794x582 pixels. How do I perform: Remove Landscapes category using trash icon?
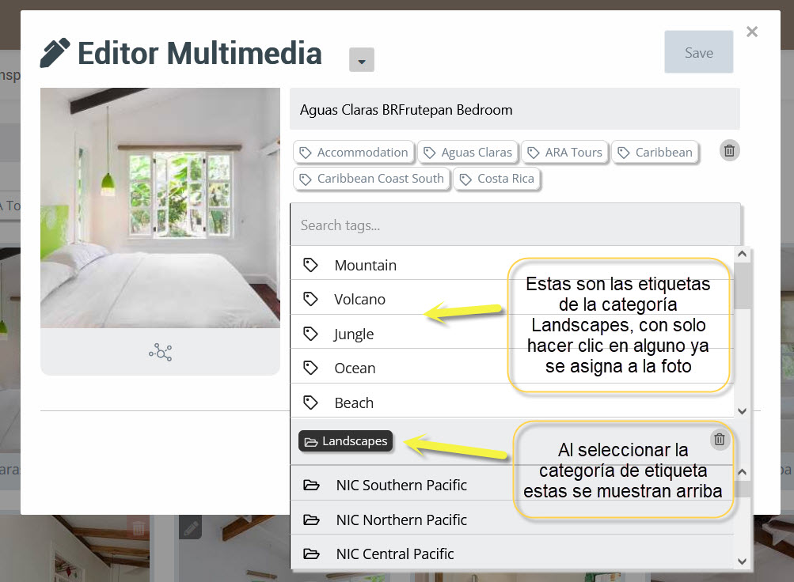point(719,440)
